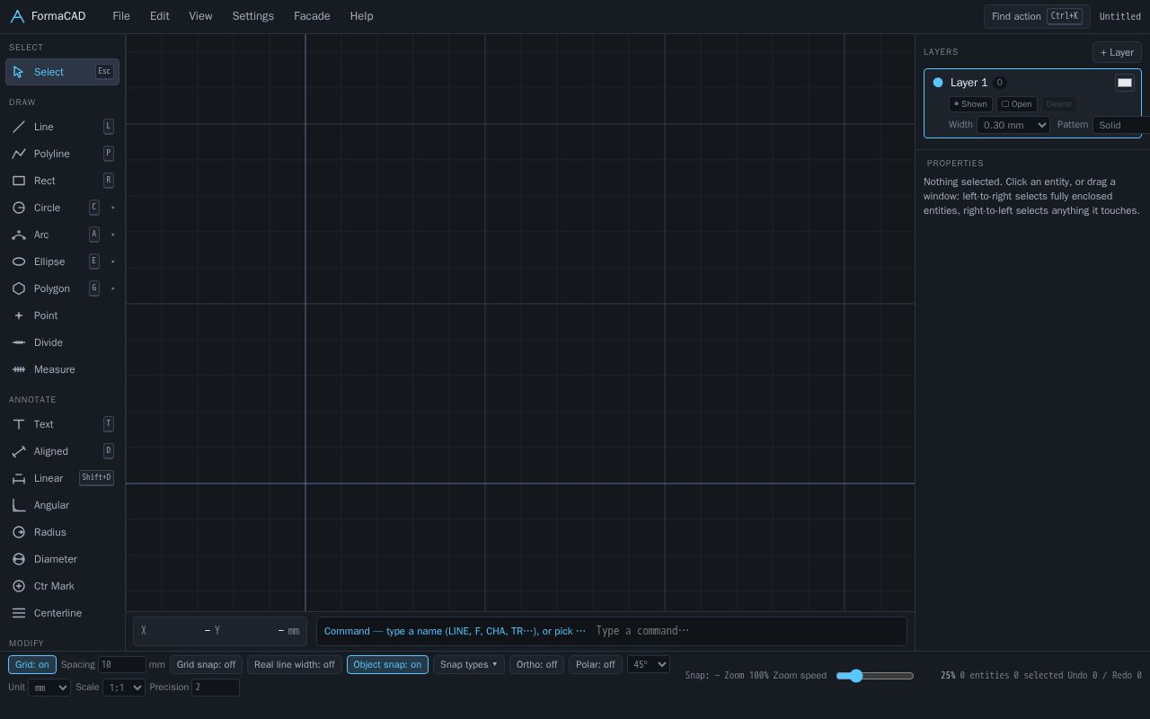1150x719 pixels.
Task: Focus the Type a command input
Action: pyautogui.click(x=747, y=631)
